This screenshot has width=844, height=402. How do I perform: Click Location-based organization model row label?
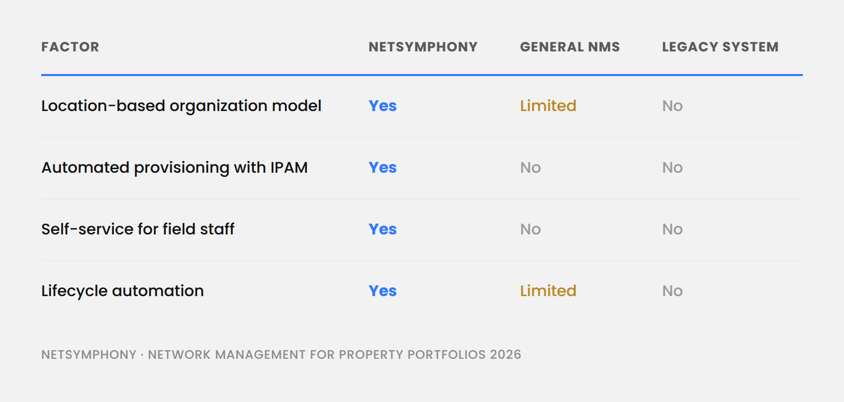[181, 106]
